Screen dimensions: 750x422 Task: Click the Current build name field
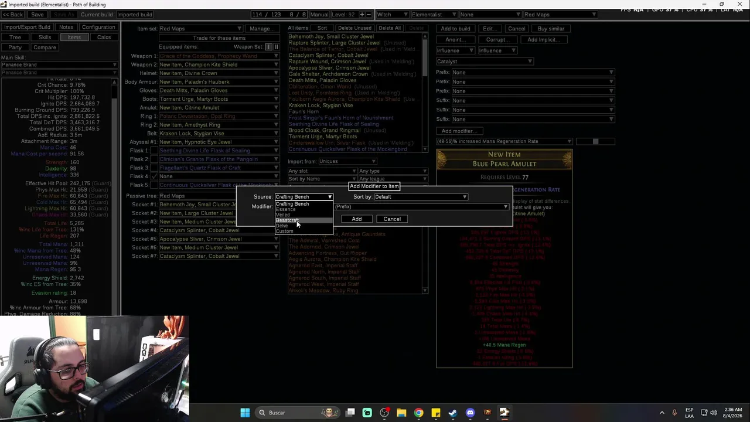pos(135,15)
